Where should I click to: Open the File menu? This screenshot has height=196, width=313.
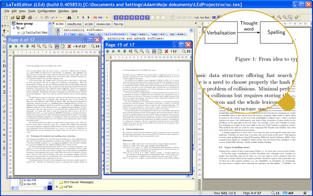pyautogui.click(x=7, y=11)
